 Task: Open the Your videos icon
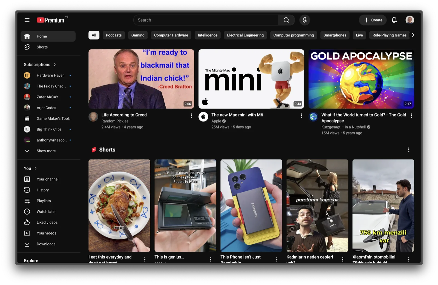[27, 233]
